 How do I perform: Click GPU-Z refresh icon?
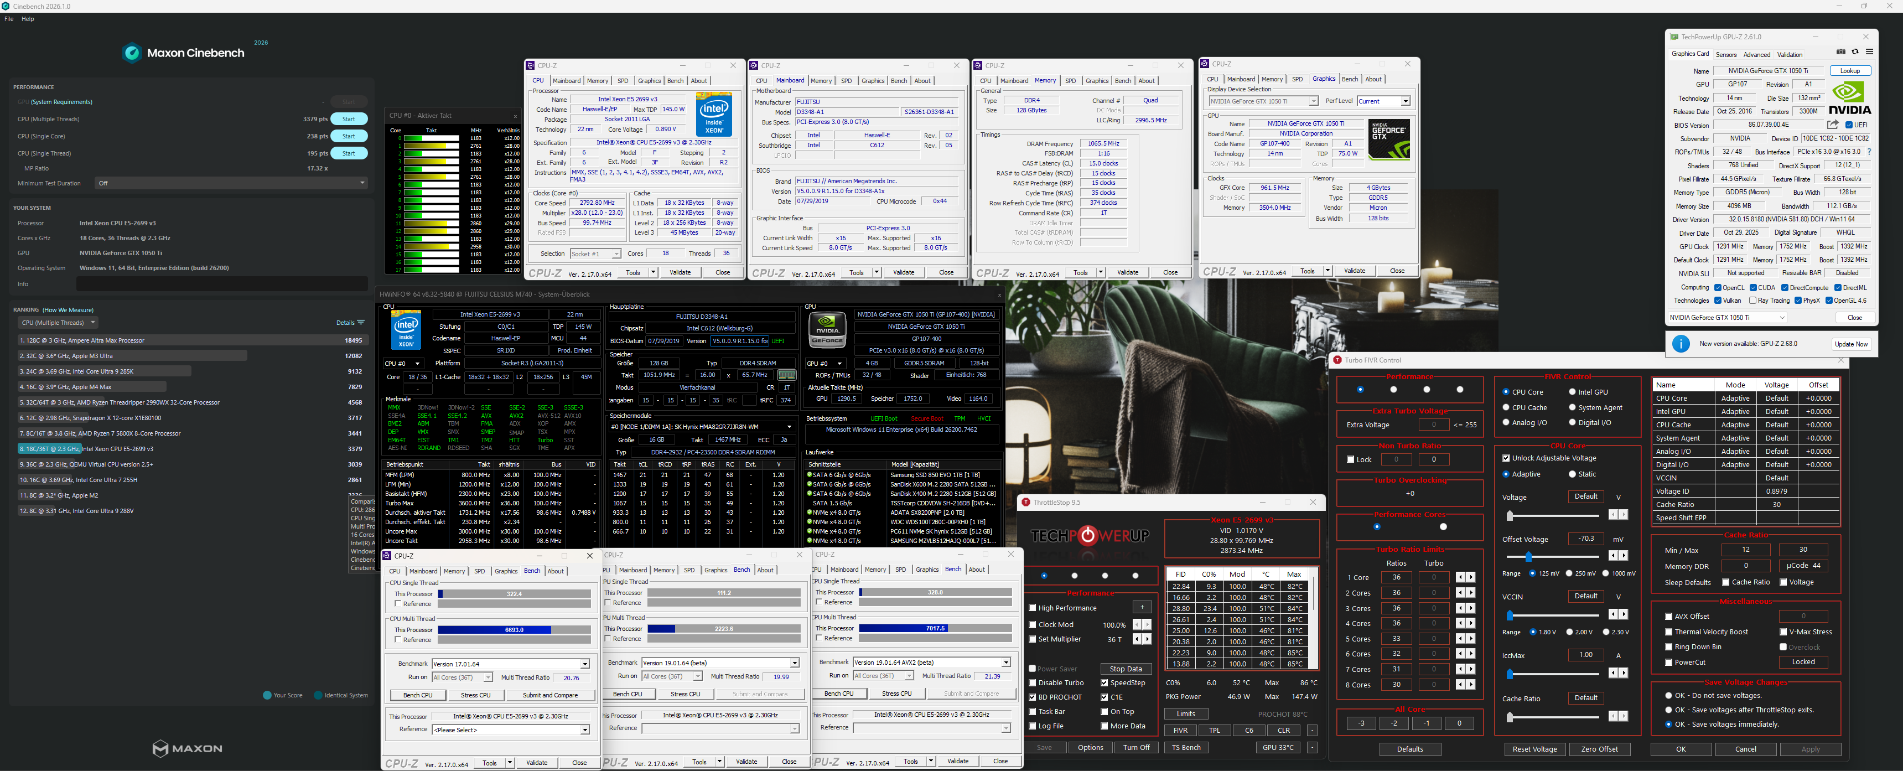1854,51
